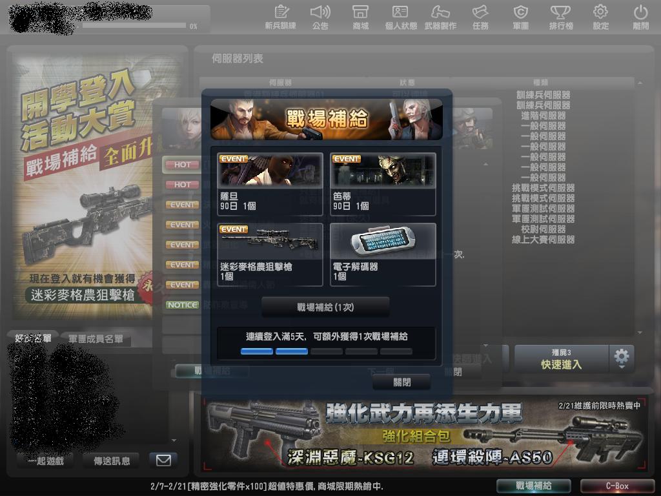Viewport: 661px width, 496px height.
Task: Open 個人狀態 personal status
Action: coord(400,17)
